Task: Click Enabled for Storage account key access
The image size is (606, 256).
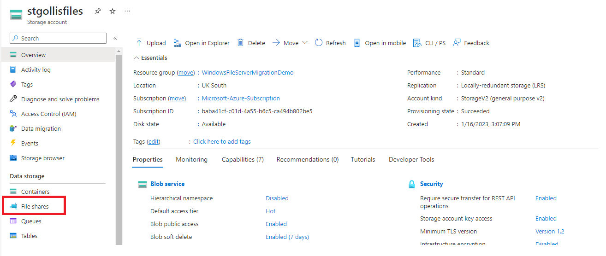Action: coord(546,219)
